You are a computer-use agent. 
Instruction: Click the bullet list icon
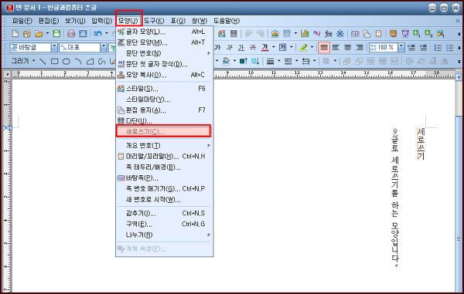pos(449,48)
